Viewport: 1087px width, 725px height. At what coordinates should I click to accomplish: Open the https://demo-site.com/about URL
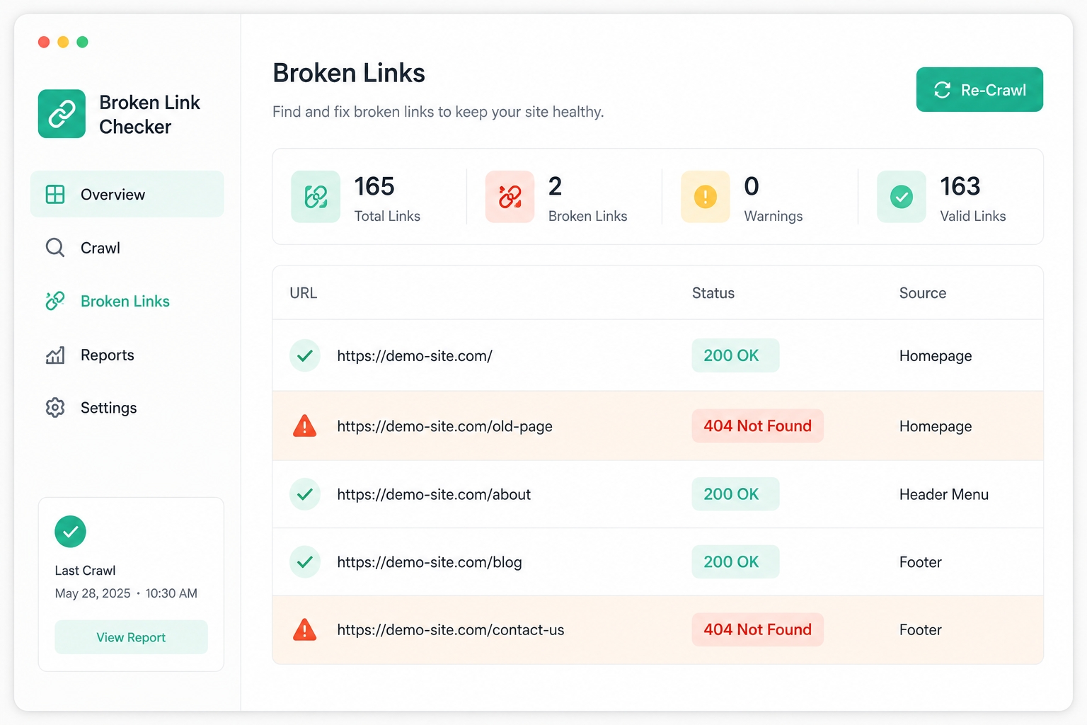434,494
